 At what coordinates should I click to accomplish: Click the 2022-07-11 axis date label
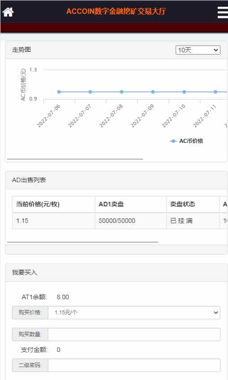click(x=205, y=117)
